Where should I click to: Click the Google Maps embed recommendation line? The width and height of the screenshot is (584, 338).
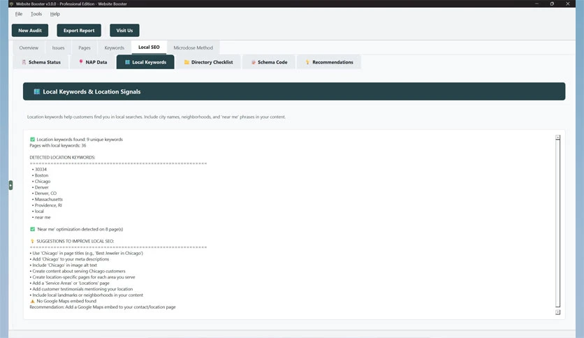coord(103,307)
